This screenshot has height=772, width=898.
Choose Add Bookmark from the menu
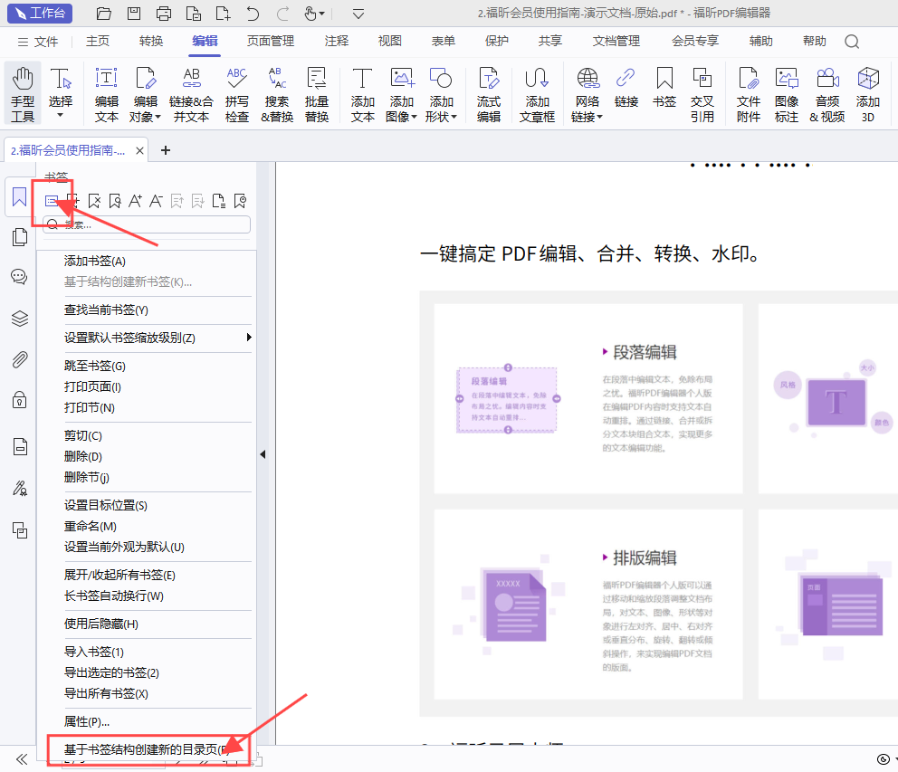coord(95,261)
